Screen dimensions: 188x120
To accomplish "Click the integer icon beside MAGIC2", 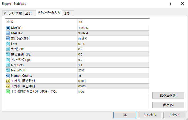I will 8,33.
